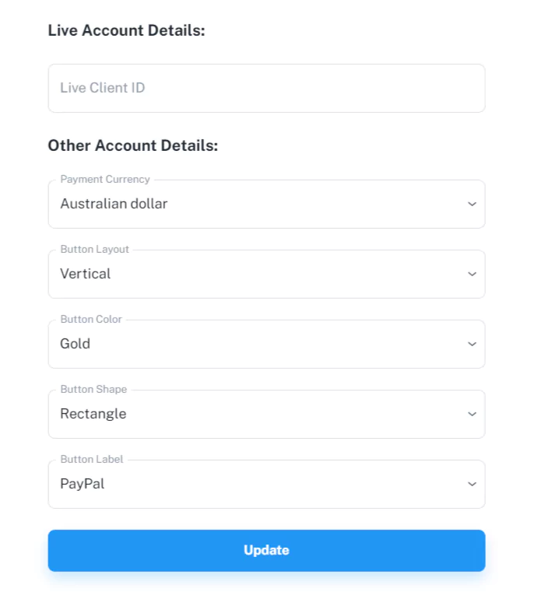
Task: Click the small Payment Currency field label
Action: coord(105,180)
